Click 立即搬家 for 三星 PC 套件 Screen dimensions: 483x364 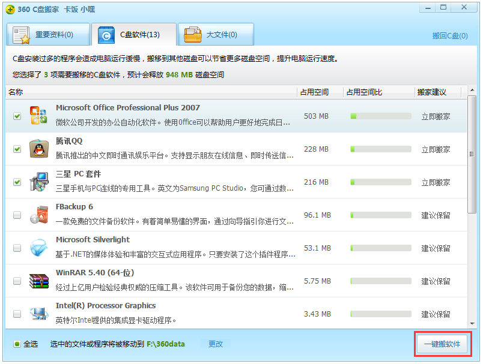click(x=436, y=182)
